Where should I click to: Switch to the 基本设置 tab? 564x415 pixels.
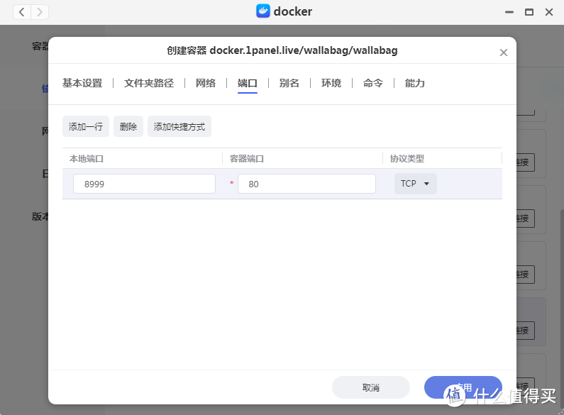coord(82,83)
